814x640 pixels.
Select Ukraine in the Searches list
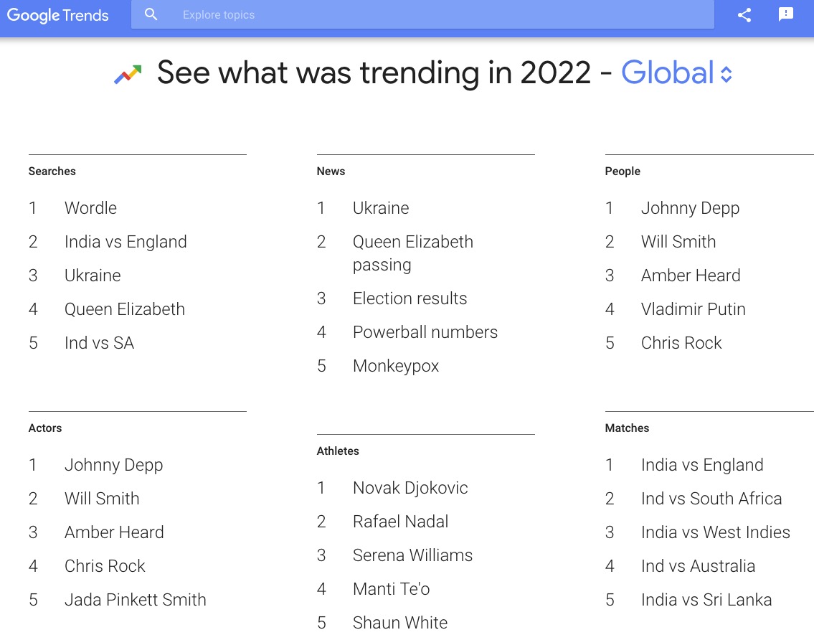coord(93,276)
